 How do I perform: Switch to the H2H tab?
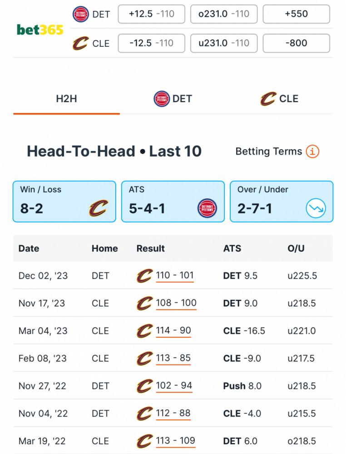[x=66, y=99]
